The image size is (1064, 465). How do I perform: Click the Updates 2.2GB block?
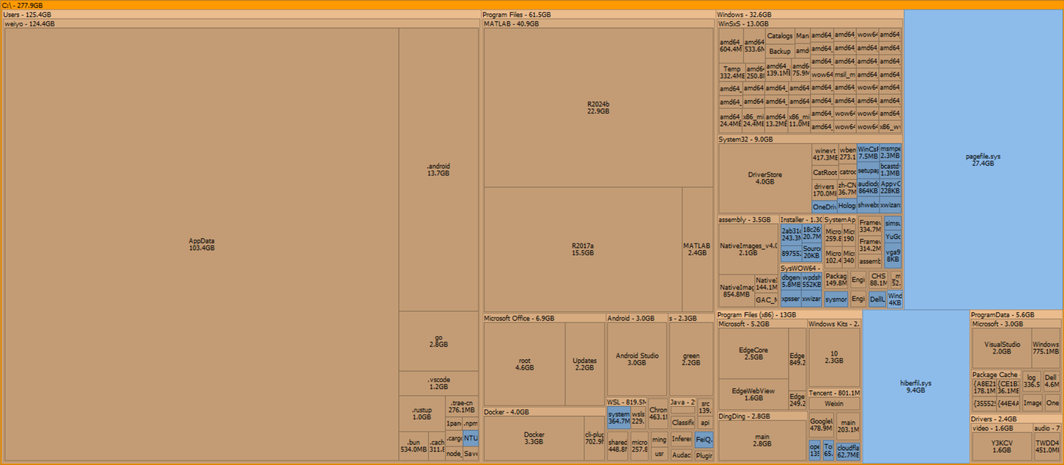(585, 364)
